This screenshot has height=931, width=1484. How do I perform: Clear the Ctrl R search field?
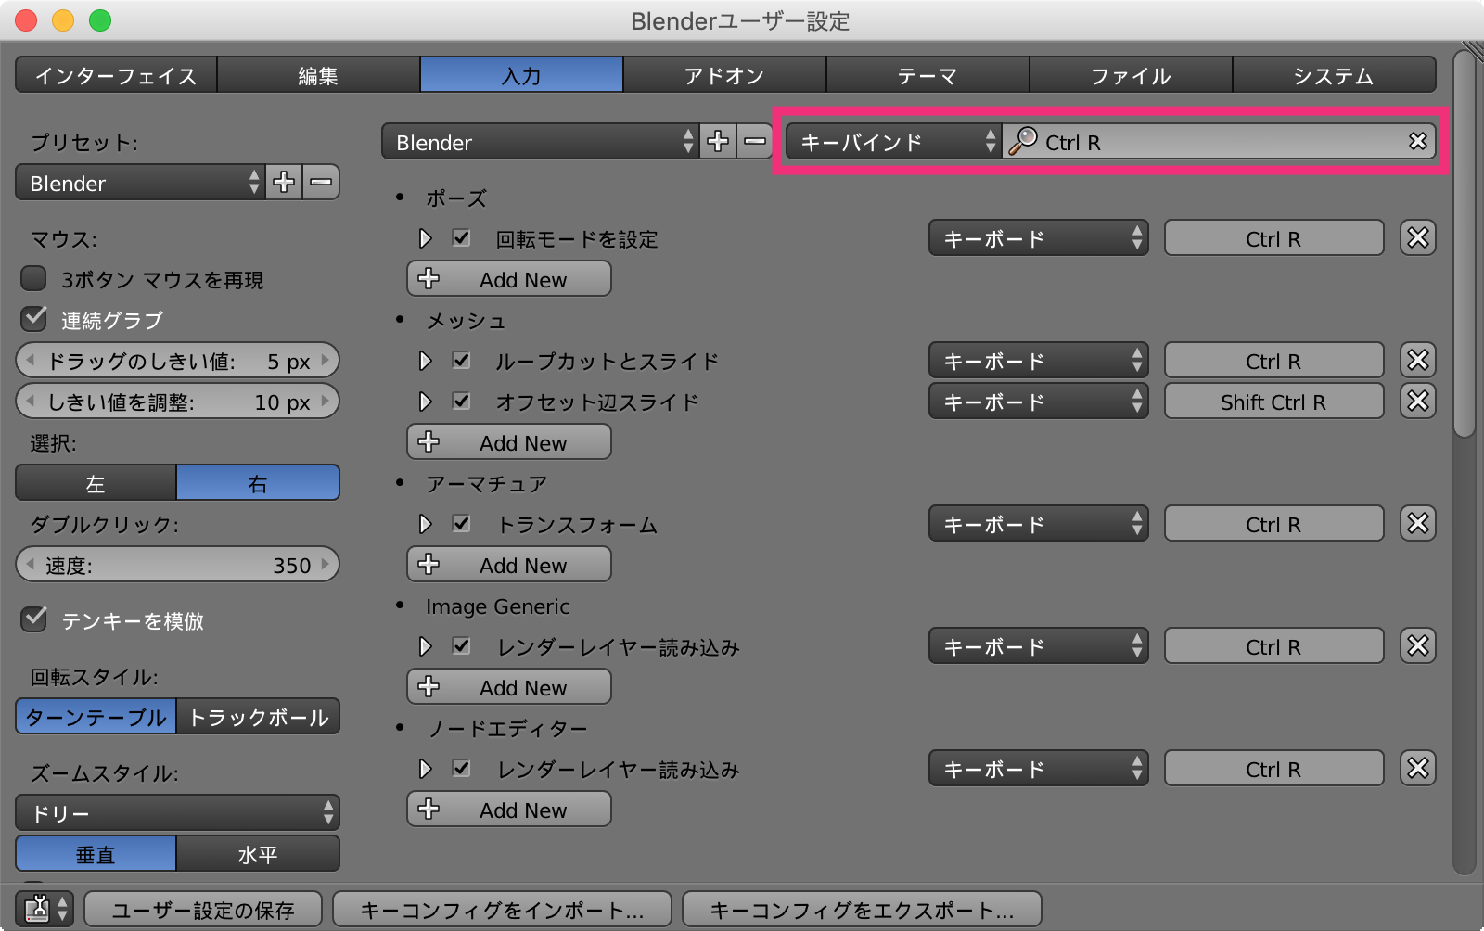[x=1417, y=142]
